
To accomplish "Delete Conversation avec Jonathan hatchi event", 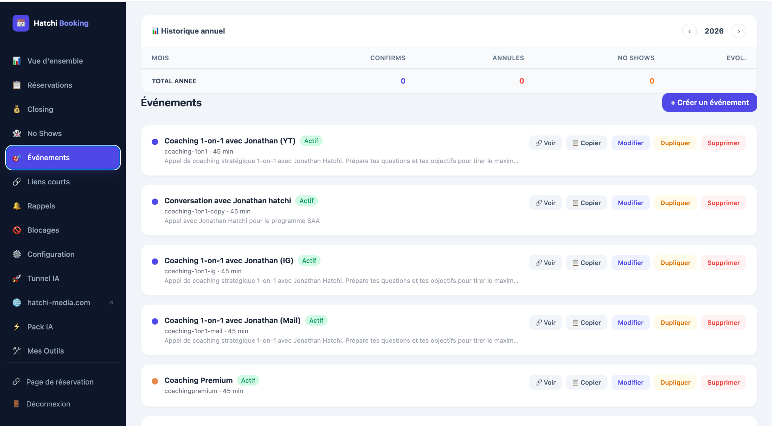I will coord(723,203).
